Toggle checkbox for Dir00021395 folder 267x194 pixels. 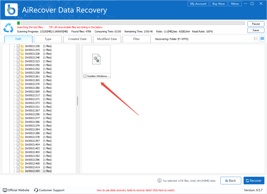pyautogui.click(x=18, y=171)
